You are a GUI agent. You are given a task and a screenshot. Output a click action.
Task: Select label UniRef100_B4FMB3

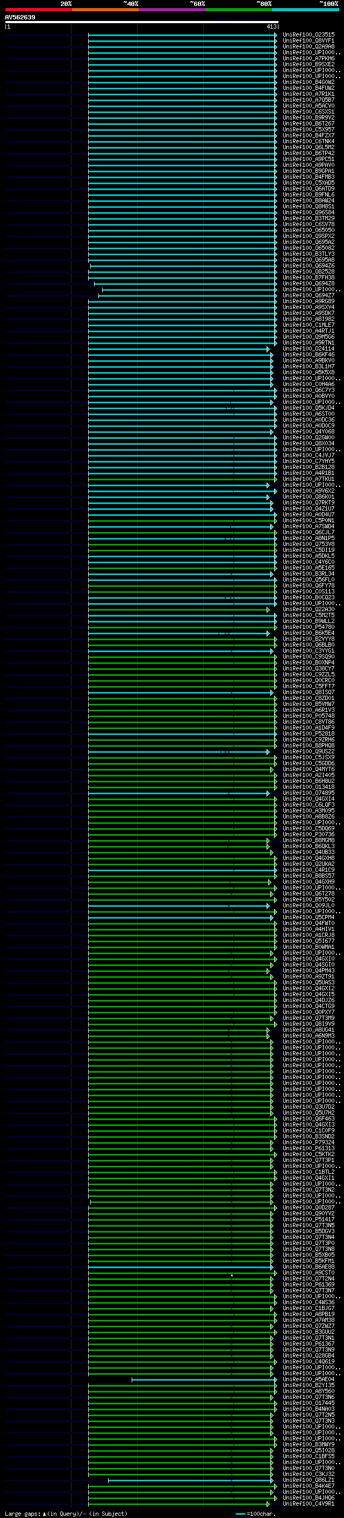click(308, 177)
